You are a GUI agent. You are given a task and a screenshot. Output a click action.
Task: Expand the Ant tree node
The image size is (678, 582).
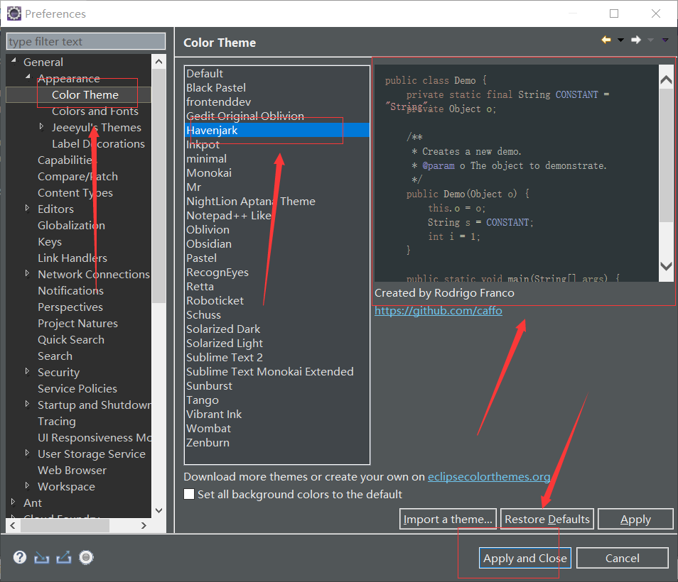tap(13, 502)
